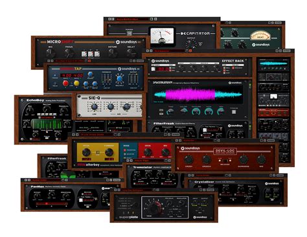The image size is (307, 237).
Task: Click the PrimalTap Multiply knob
Action: tap(120, 78)
